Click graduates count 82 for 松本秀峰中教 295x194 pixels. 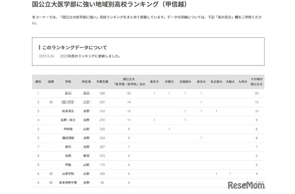coord(103,183)
